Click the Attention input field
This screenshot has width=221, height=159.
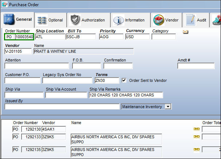coord(37,66)
